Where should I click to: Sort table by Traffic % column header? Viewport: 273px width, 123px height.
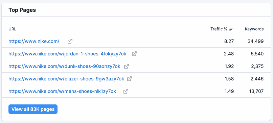(x=219, y=29)
